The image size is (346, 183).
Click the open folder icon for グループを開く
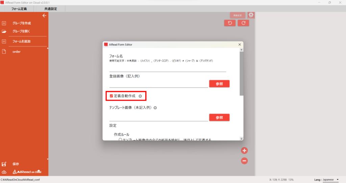(x=4, y=31)
